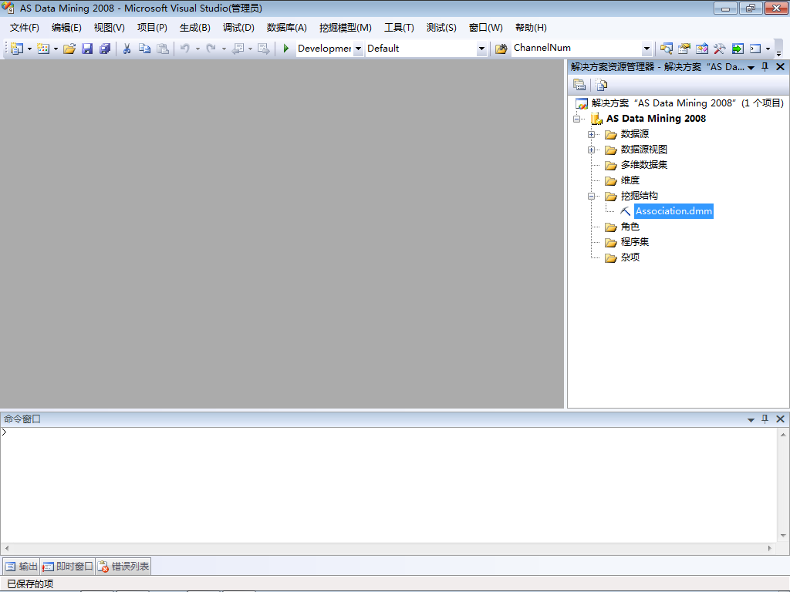The width and height of the screenshot is (790, 592).
Task: Click the Redo arrow icon
Action: 211,49
